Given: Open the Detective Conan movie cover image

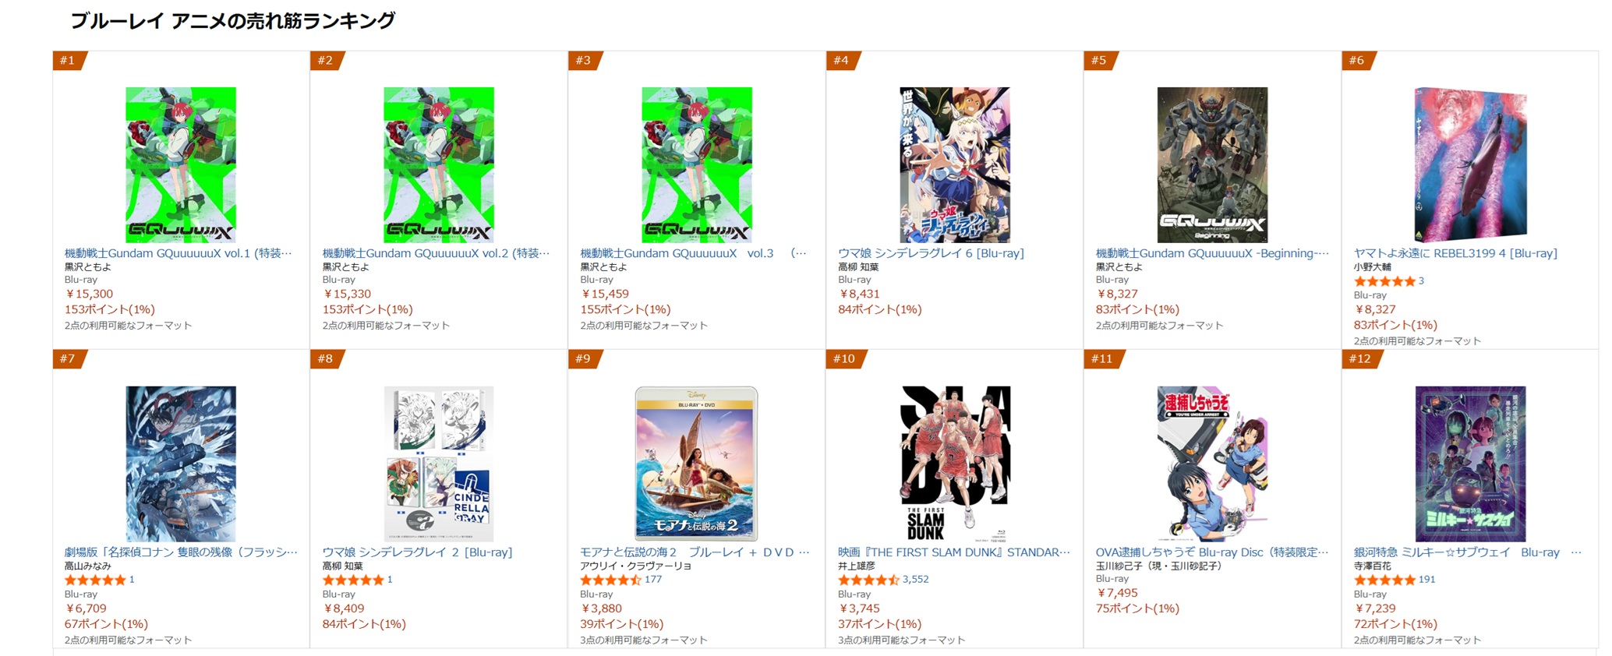Looking at the screenshot, I should (x=181, y=464).
